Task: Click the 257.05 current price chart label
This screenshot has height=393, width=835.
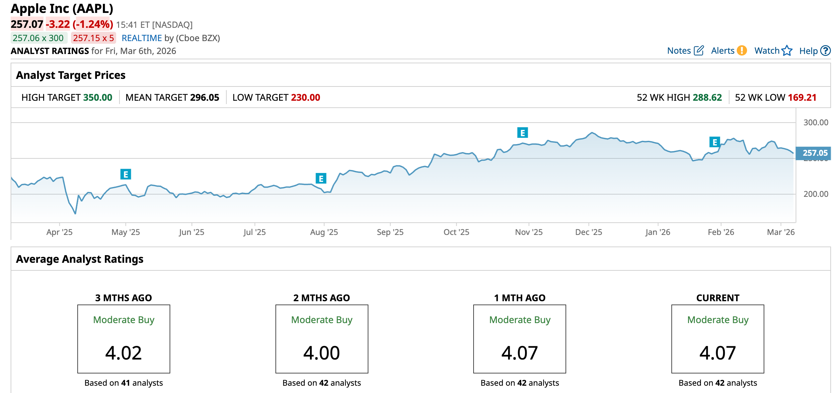Action: (x=815, y=153)
